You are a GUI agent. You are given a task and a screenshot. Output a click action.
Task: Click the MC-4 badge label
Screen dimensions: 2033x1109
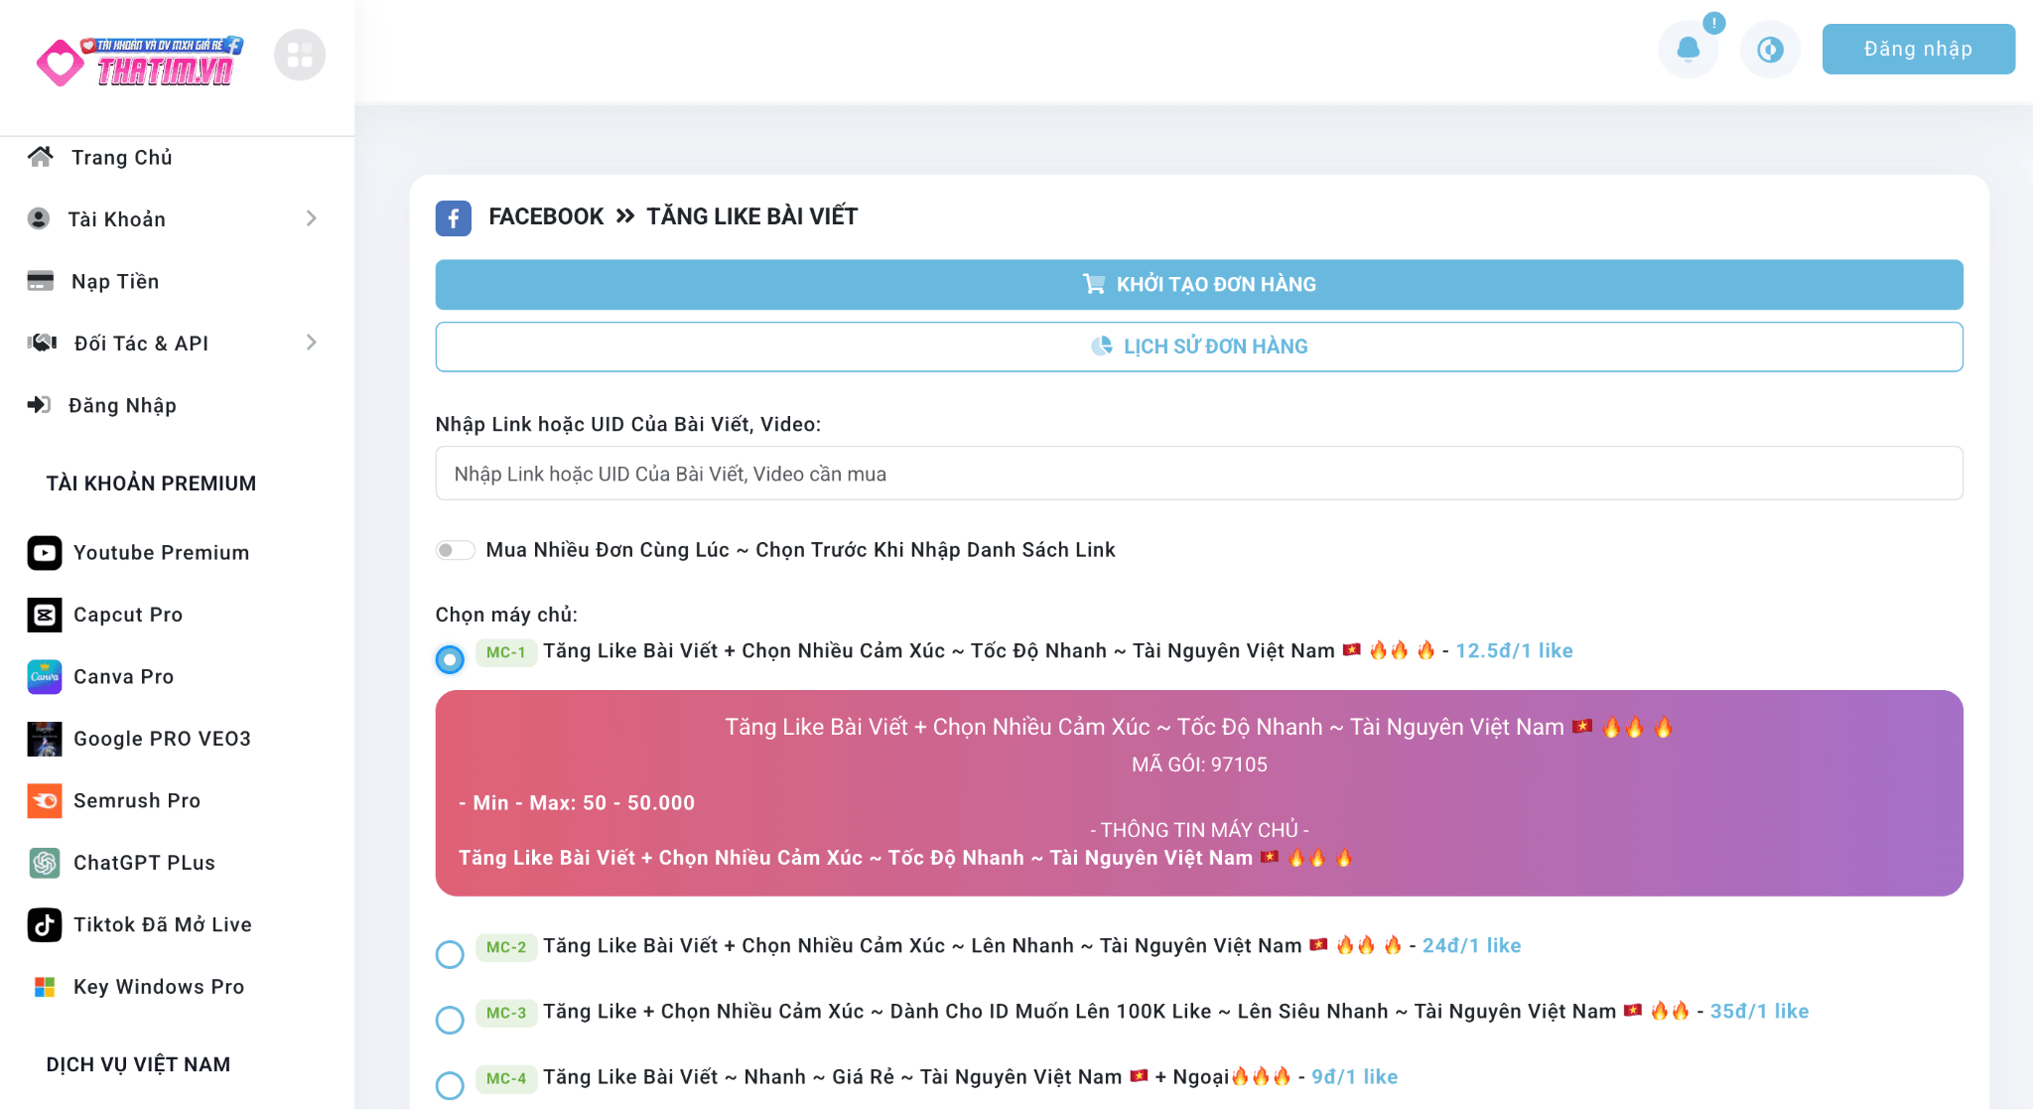[x=506, y=1078]
